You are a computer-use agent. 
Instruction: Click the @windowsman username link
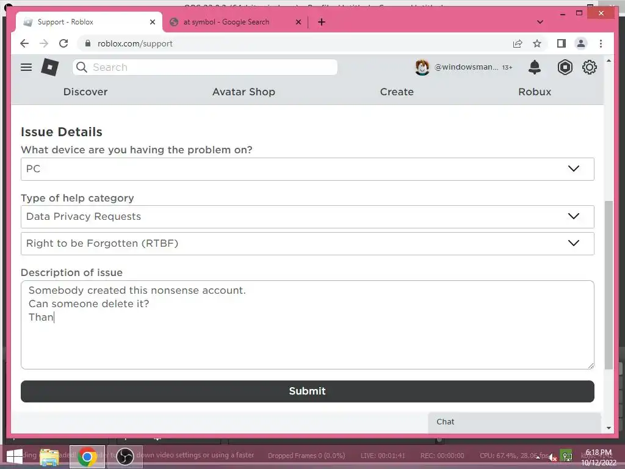click(x=466, y=67)
